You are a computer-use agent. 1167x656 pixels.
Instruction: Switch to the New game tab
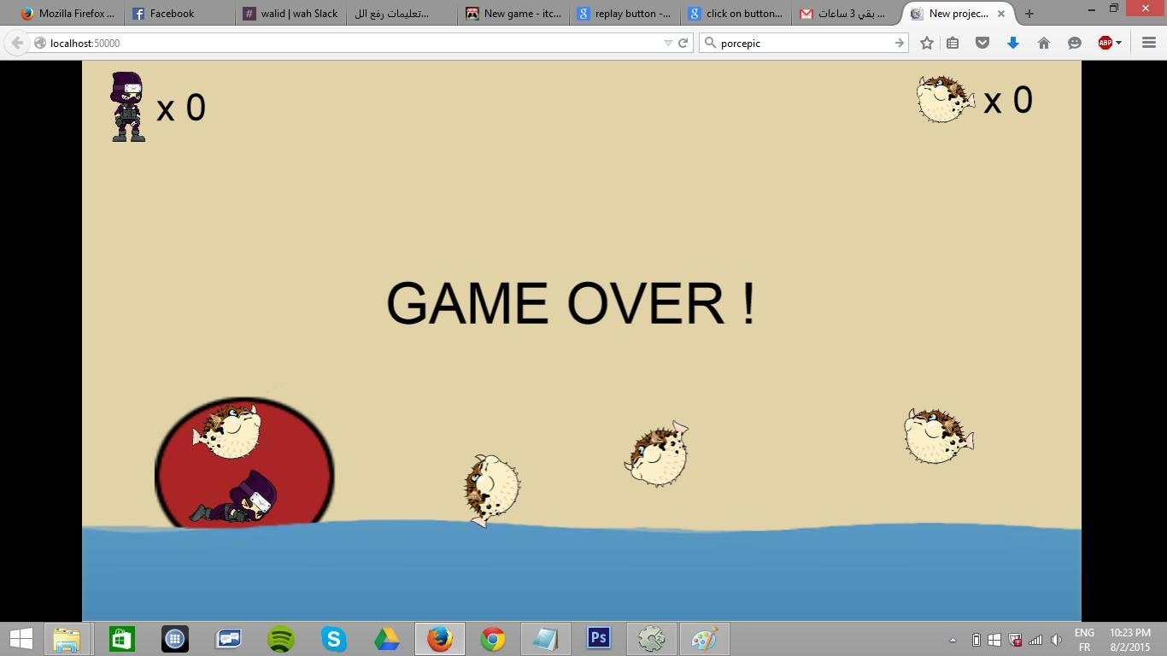(513, 14)
